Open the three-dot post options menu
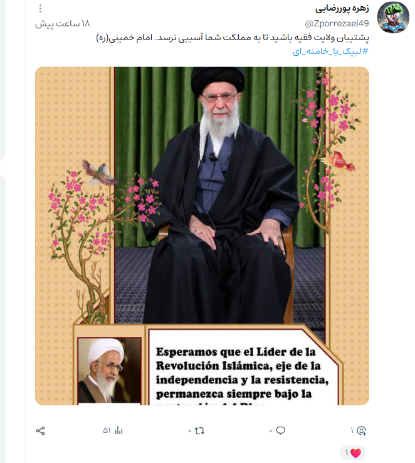415x463 pixels. (40, 9)
